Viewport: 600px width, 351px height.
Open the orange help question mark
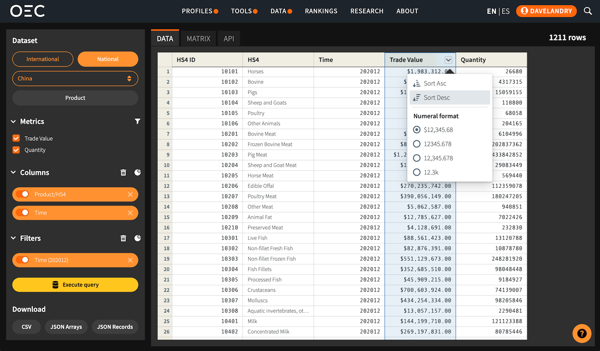(x=582, y=333)
